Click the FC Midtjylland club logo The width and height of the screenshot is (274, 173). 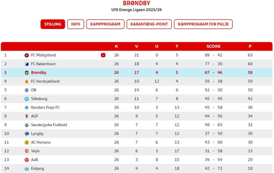27,55
